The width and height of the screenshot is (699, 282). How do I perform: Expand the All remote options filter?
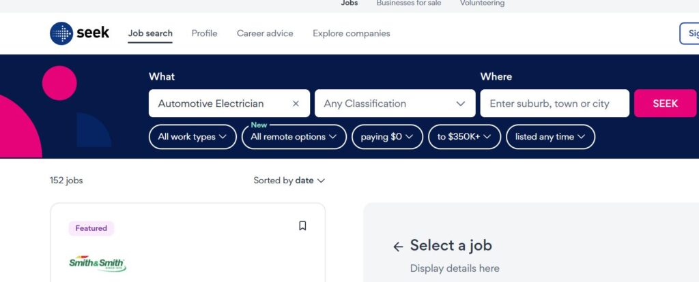point(294,137)
